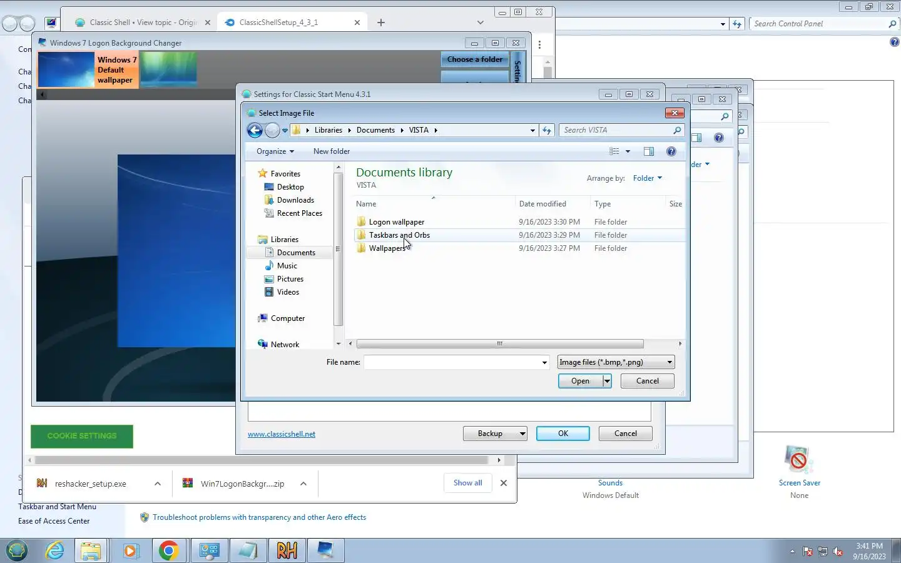
Task: Click the Windows Start orb
Action: tap(17, 550)
